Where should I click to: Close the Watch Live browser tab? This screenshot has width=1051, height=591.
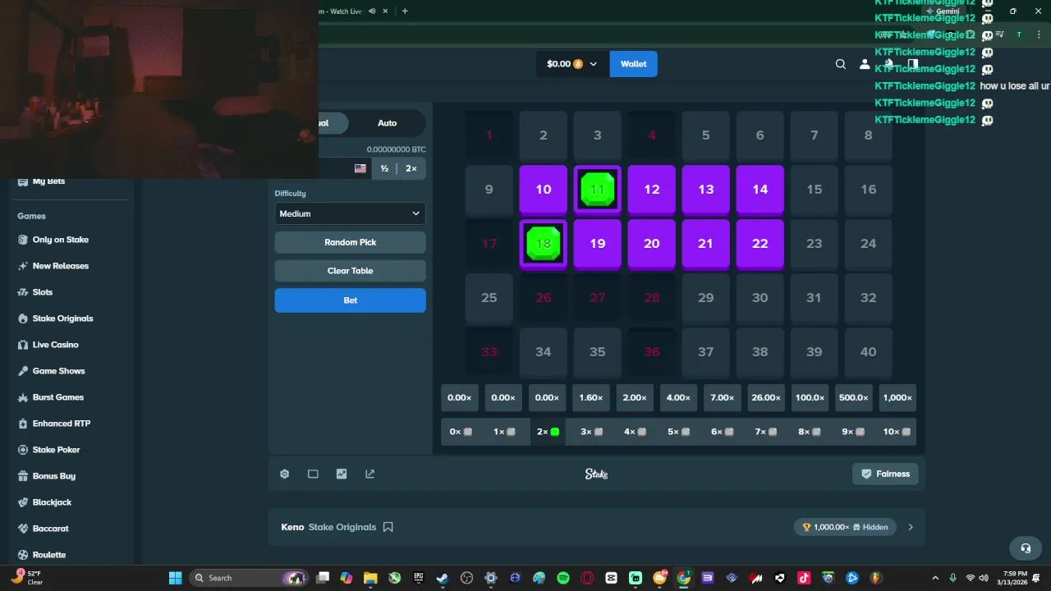click(386, 11)
